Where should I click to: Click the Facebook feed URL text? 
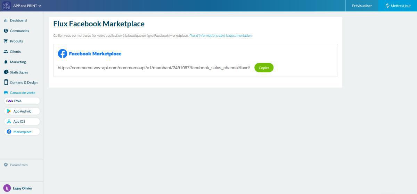tap(154, 68)
